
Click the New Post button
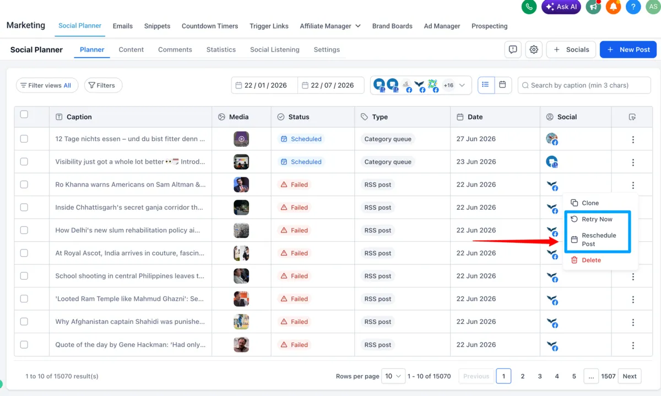click(x=628, y=50)
